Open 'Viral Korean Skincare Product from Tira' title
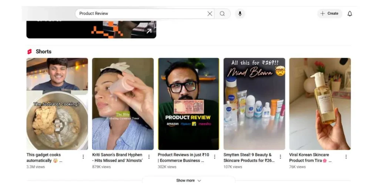Viewport: 379px width, 189px height. click(x=311, y=158)
